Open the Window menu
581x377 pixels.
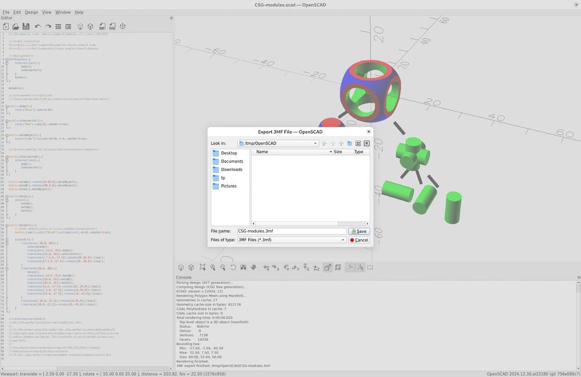(x=63, y=12)
